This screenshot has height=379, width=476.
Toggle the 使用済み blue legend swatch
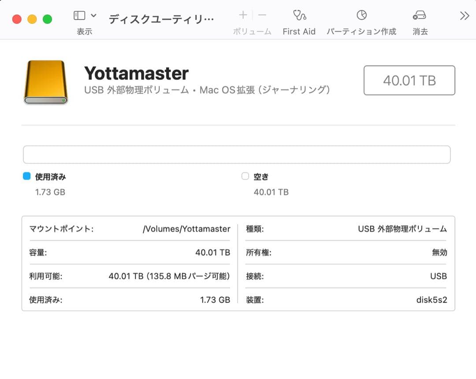(x=27, y=176)
